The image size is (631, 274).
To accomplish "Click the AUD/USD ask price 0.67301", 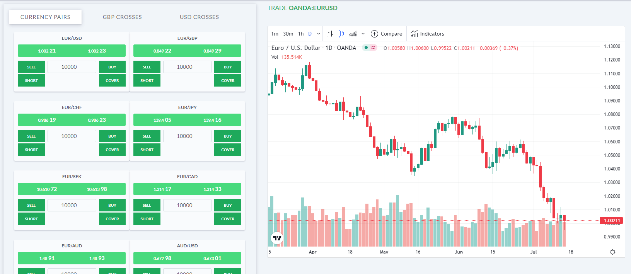I will click(212, 258).
